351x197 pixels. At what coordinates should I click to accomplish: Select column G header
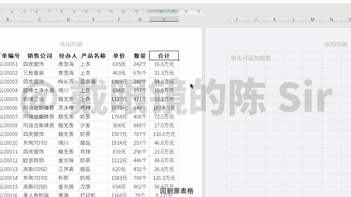tap(140, 19)
